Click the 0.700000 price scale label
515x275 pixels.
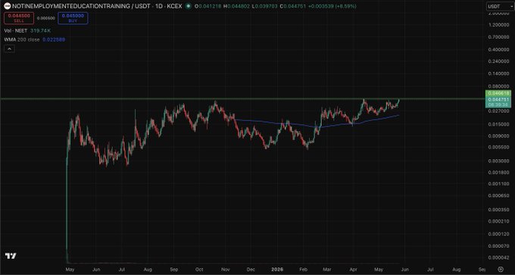click(498, 37)
